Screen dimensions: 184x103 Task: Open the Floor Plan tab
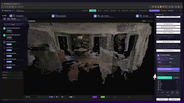125,11
